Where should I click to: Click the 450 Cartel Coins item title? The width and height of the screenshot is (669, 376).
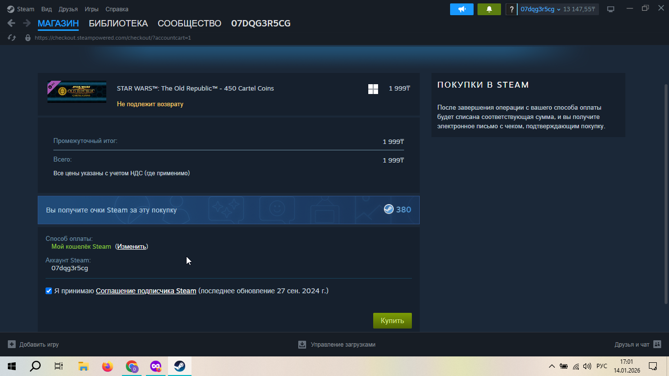pyautogui.click(x=195, y=89)
